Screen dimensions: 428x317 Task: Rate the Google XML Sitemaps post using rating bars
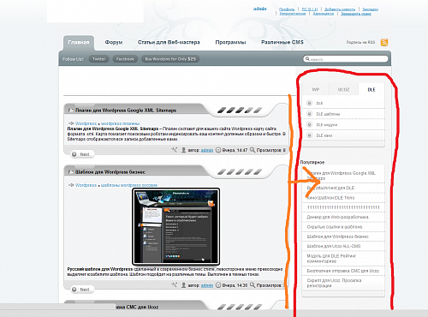coord(240,111)
